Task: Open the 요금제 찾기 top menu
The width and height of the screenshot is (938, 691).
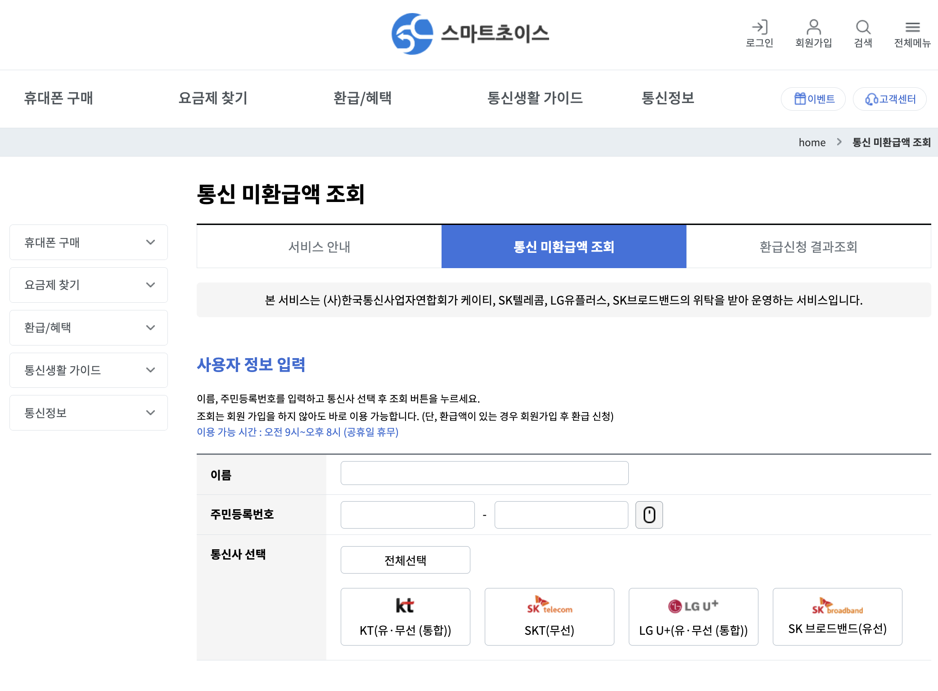Action: (213, 98)
